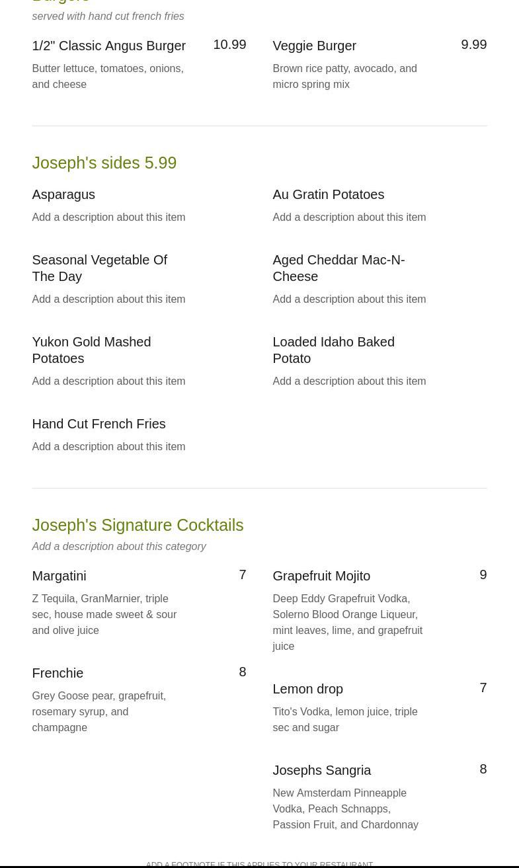Select the 1/2" Classic Angus Burger title
This screenshot has height=868, width=519.
[x=108, y=46]
